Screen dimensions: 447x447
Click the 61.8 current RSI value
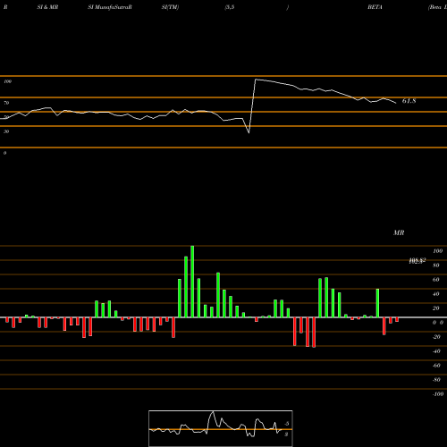(x=409, y=101)
